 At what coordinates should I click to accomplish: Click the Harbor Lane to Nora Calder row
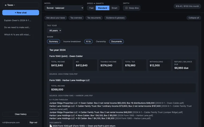click(x=101, y=115)
